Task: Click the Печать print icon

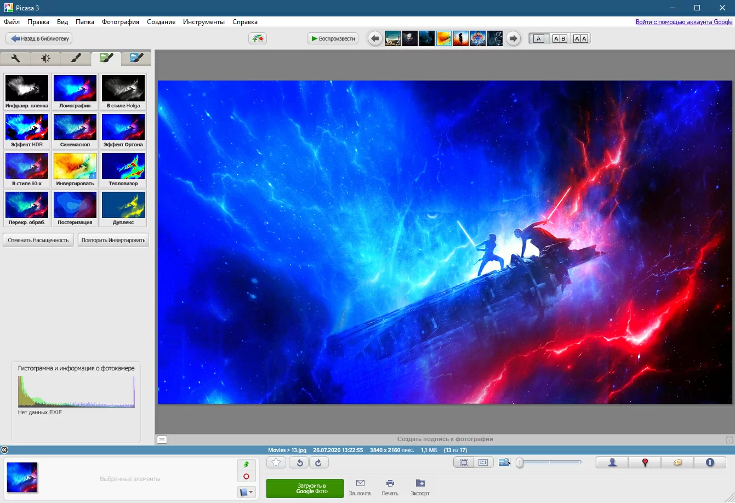Action: tap(390, 488)
